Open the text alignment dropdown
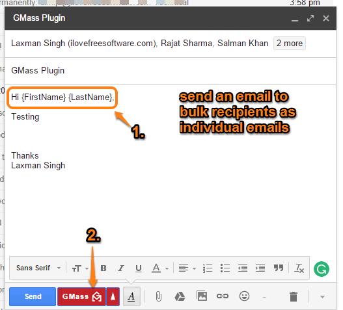Image resolution: width=343 pixels, height=310 pixels. pos(187,268)
